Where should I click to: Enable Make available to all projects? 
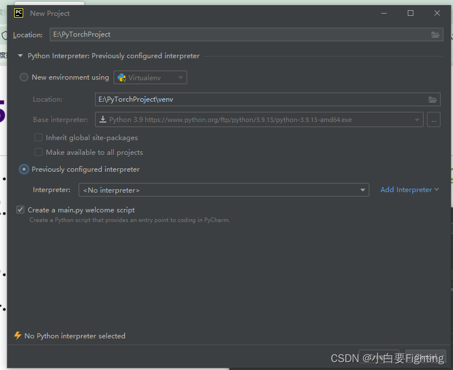coord(38,152)
